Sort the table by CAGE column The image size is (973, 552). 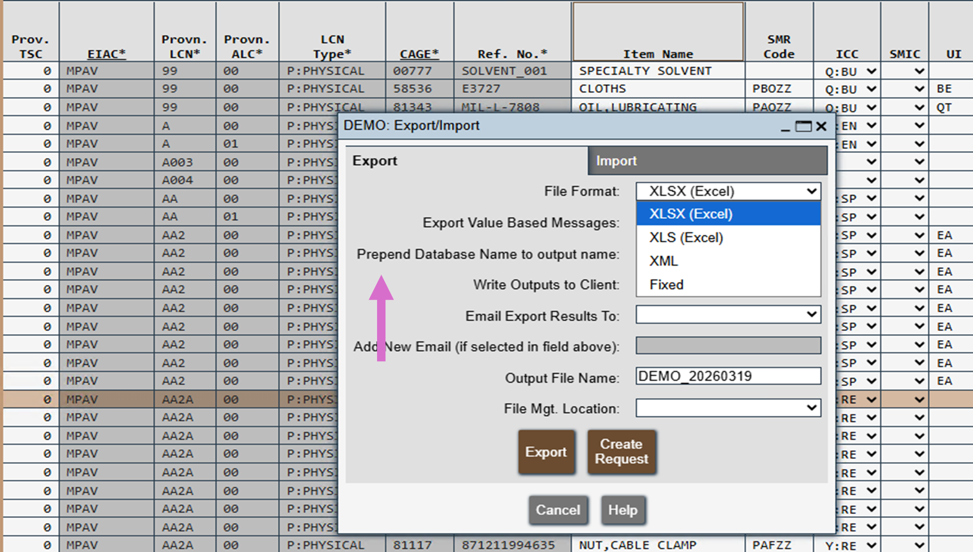419,53
